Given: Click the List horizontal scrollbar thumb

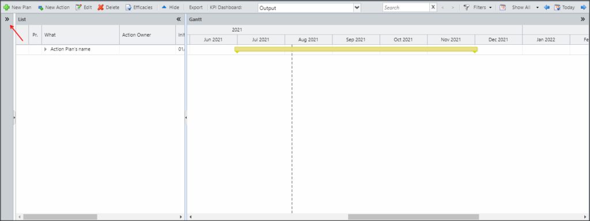Looking at the screenshot, I should tap(60, 217).
